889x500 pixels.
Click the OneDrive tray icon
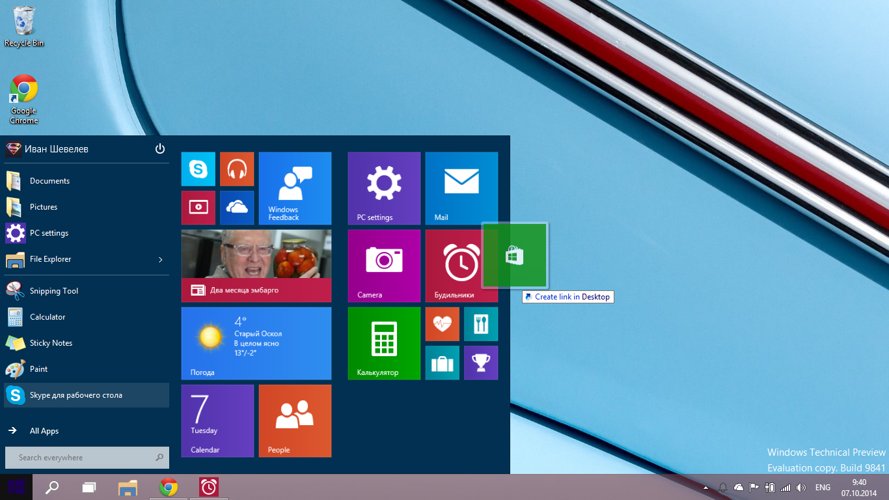click(x=739, y=488)
